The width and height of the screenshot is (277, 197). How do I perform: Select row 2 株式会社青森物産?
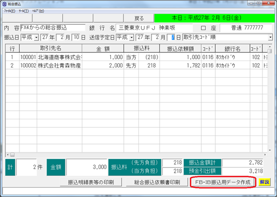coord(136,65)
